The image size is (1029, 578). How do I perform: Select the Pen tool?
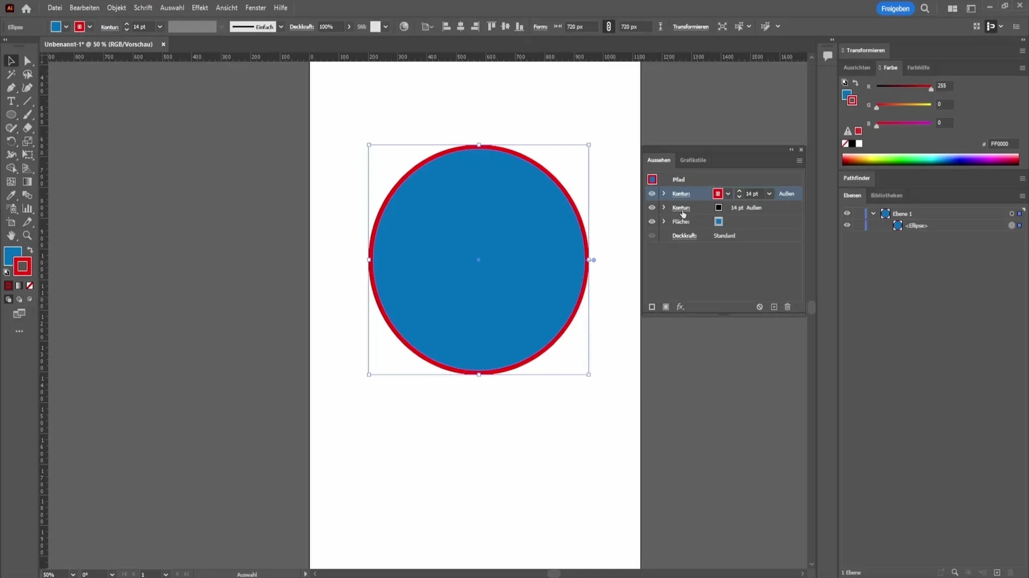(11, 88)
